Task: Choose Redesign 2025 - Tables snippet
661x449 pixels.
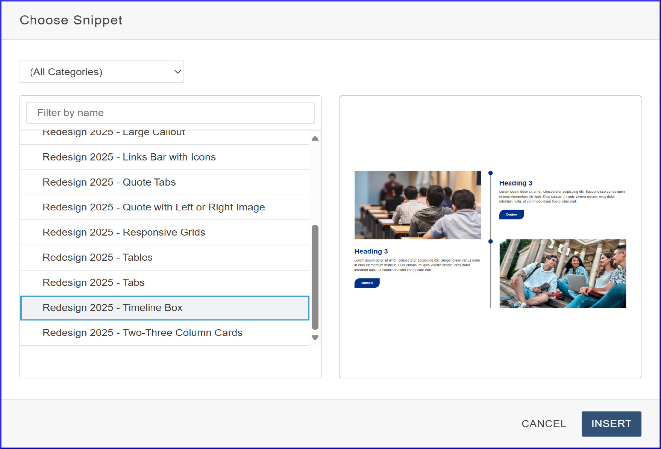Action: [x=97, y=257]
